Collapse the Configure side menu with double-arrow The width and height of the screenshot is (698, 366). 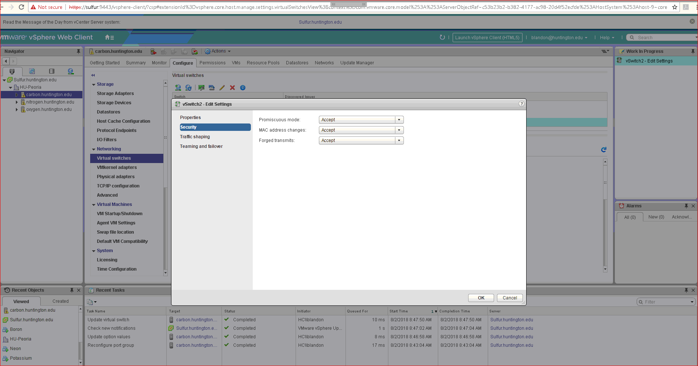click(x=93, y=75)
